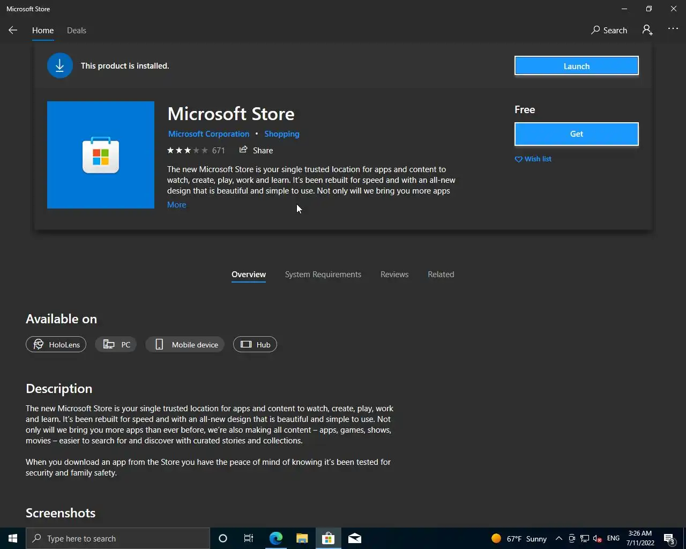686x549 pixels.
Task: Go back with the back arrow
Action: tap(13, 31)
